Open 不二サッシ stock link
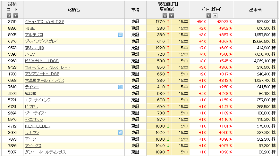Screen dimensions: 279x156 [34, 120]
